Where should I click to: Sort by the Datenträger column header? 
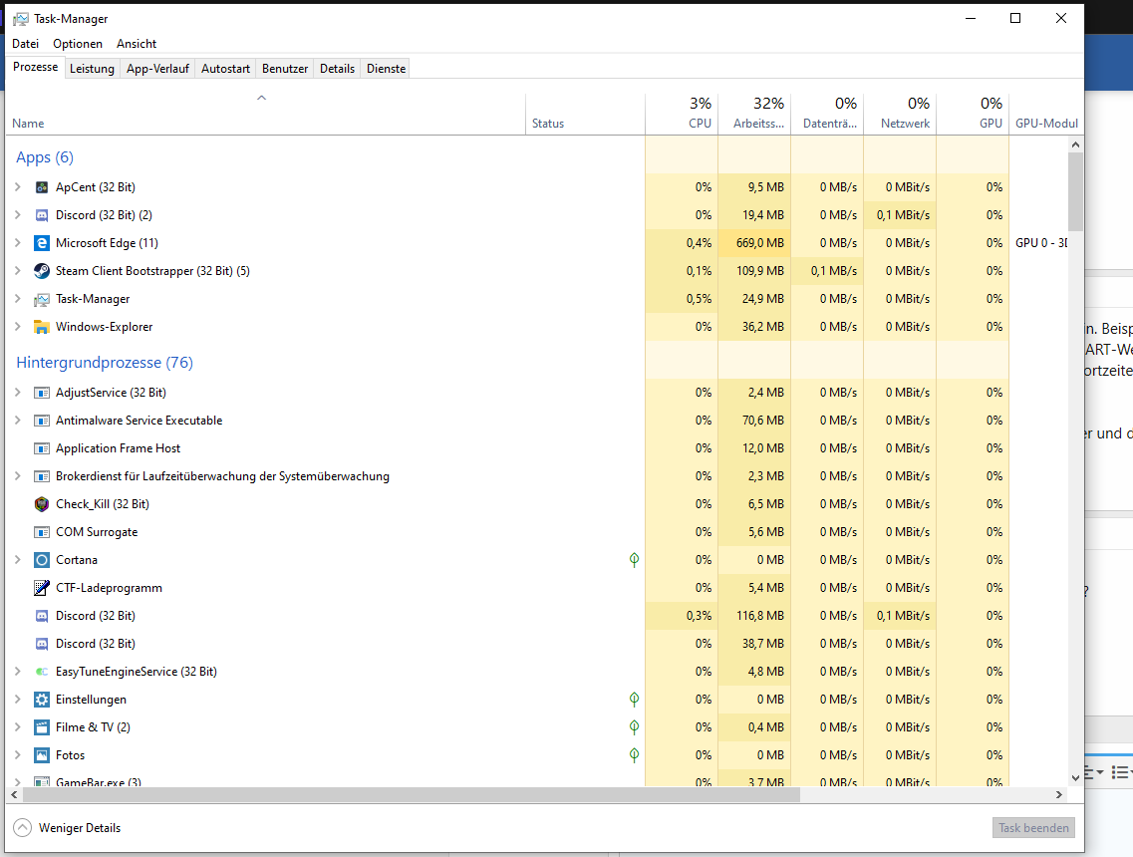tap(827, 114)
